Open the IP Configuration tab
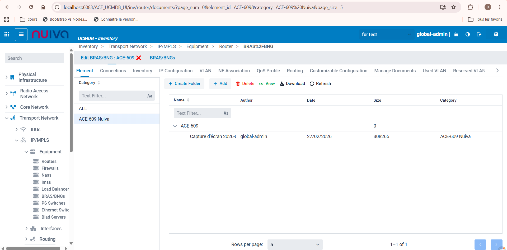This screenshot has width=507, height=250. pyautogui.click(x=176, y=71)
